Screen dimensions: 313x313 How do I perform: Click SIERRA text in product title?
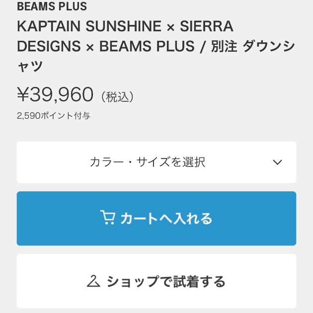pyautogui.click(x=206, y=26)
